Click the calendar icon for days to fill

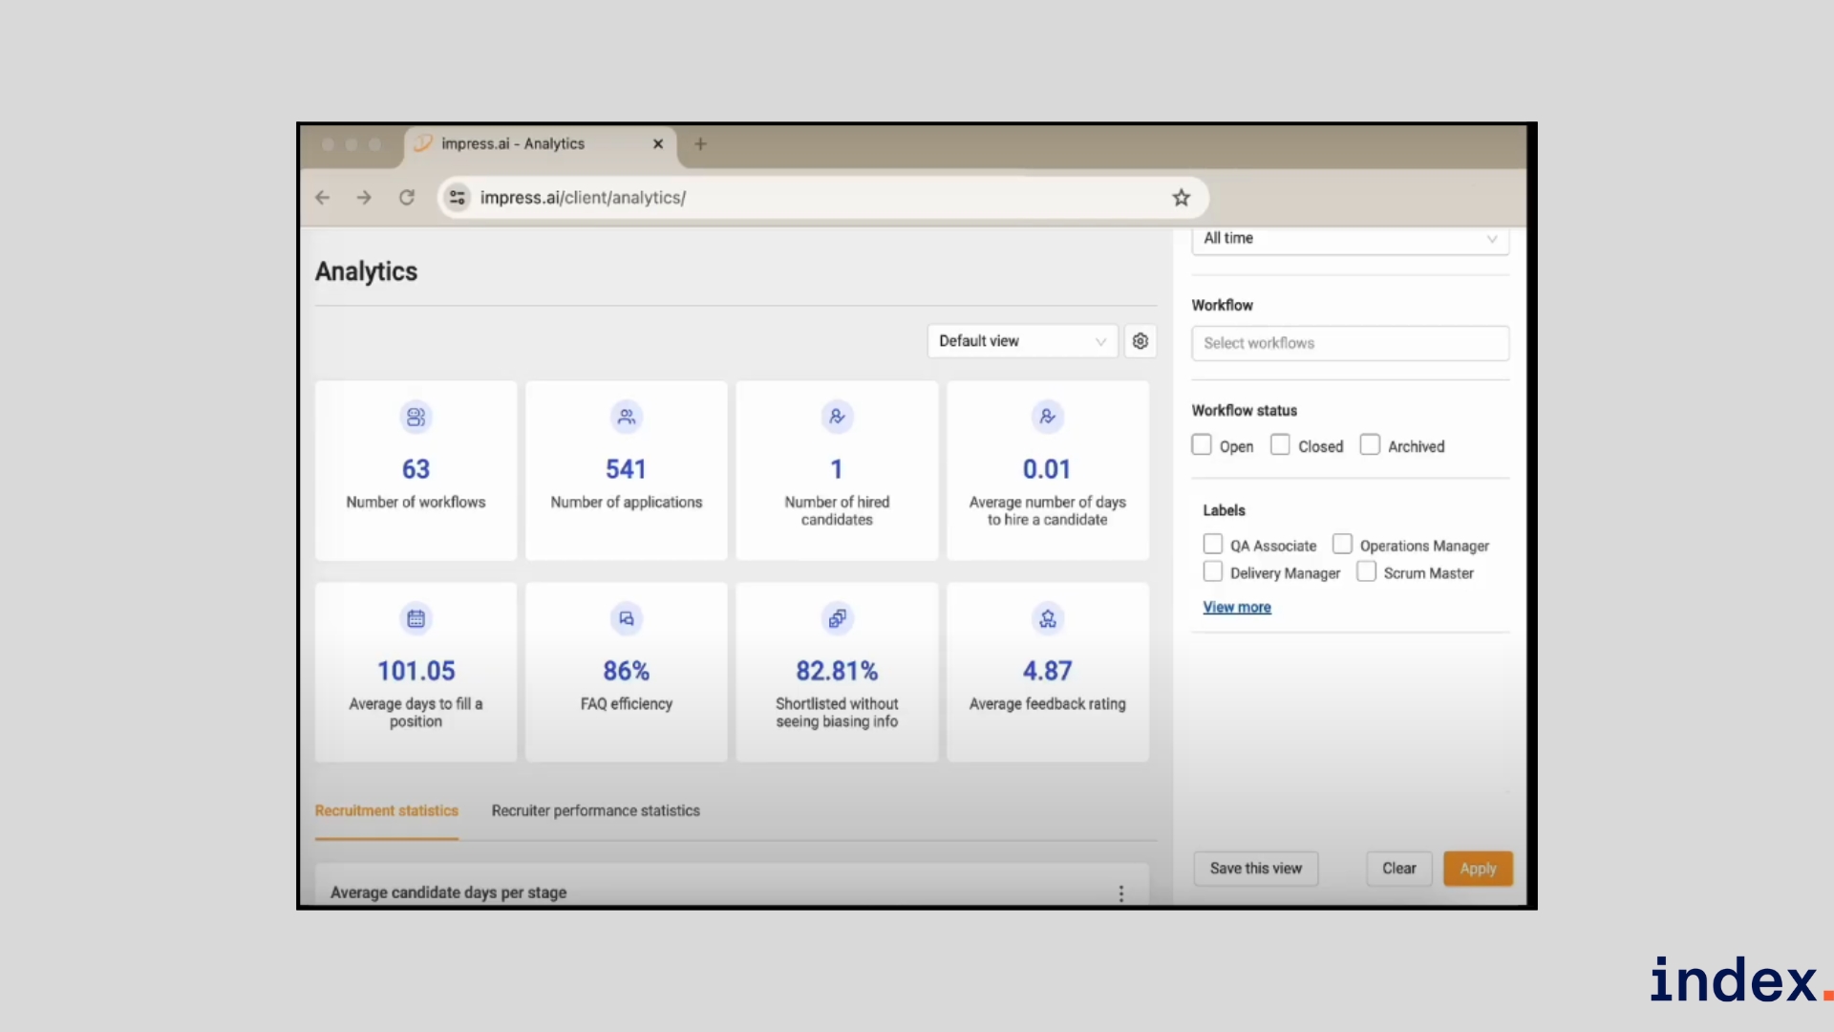coord(416,619)
